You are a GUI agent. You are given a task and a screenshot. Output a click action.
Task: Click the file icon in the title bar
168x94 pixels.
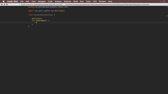(19, 4)
